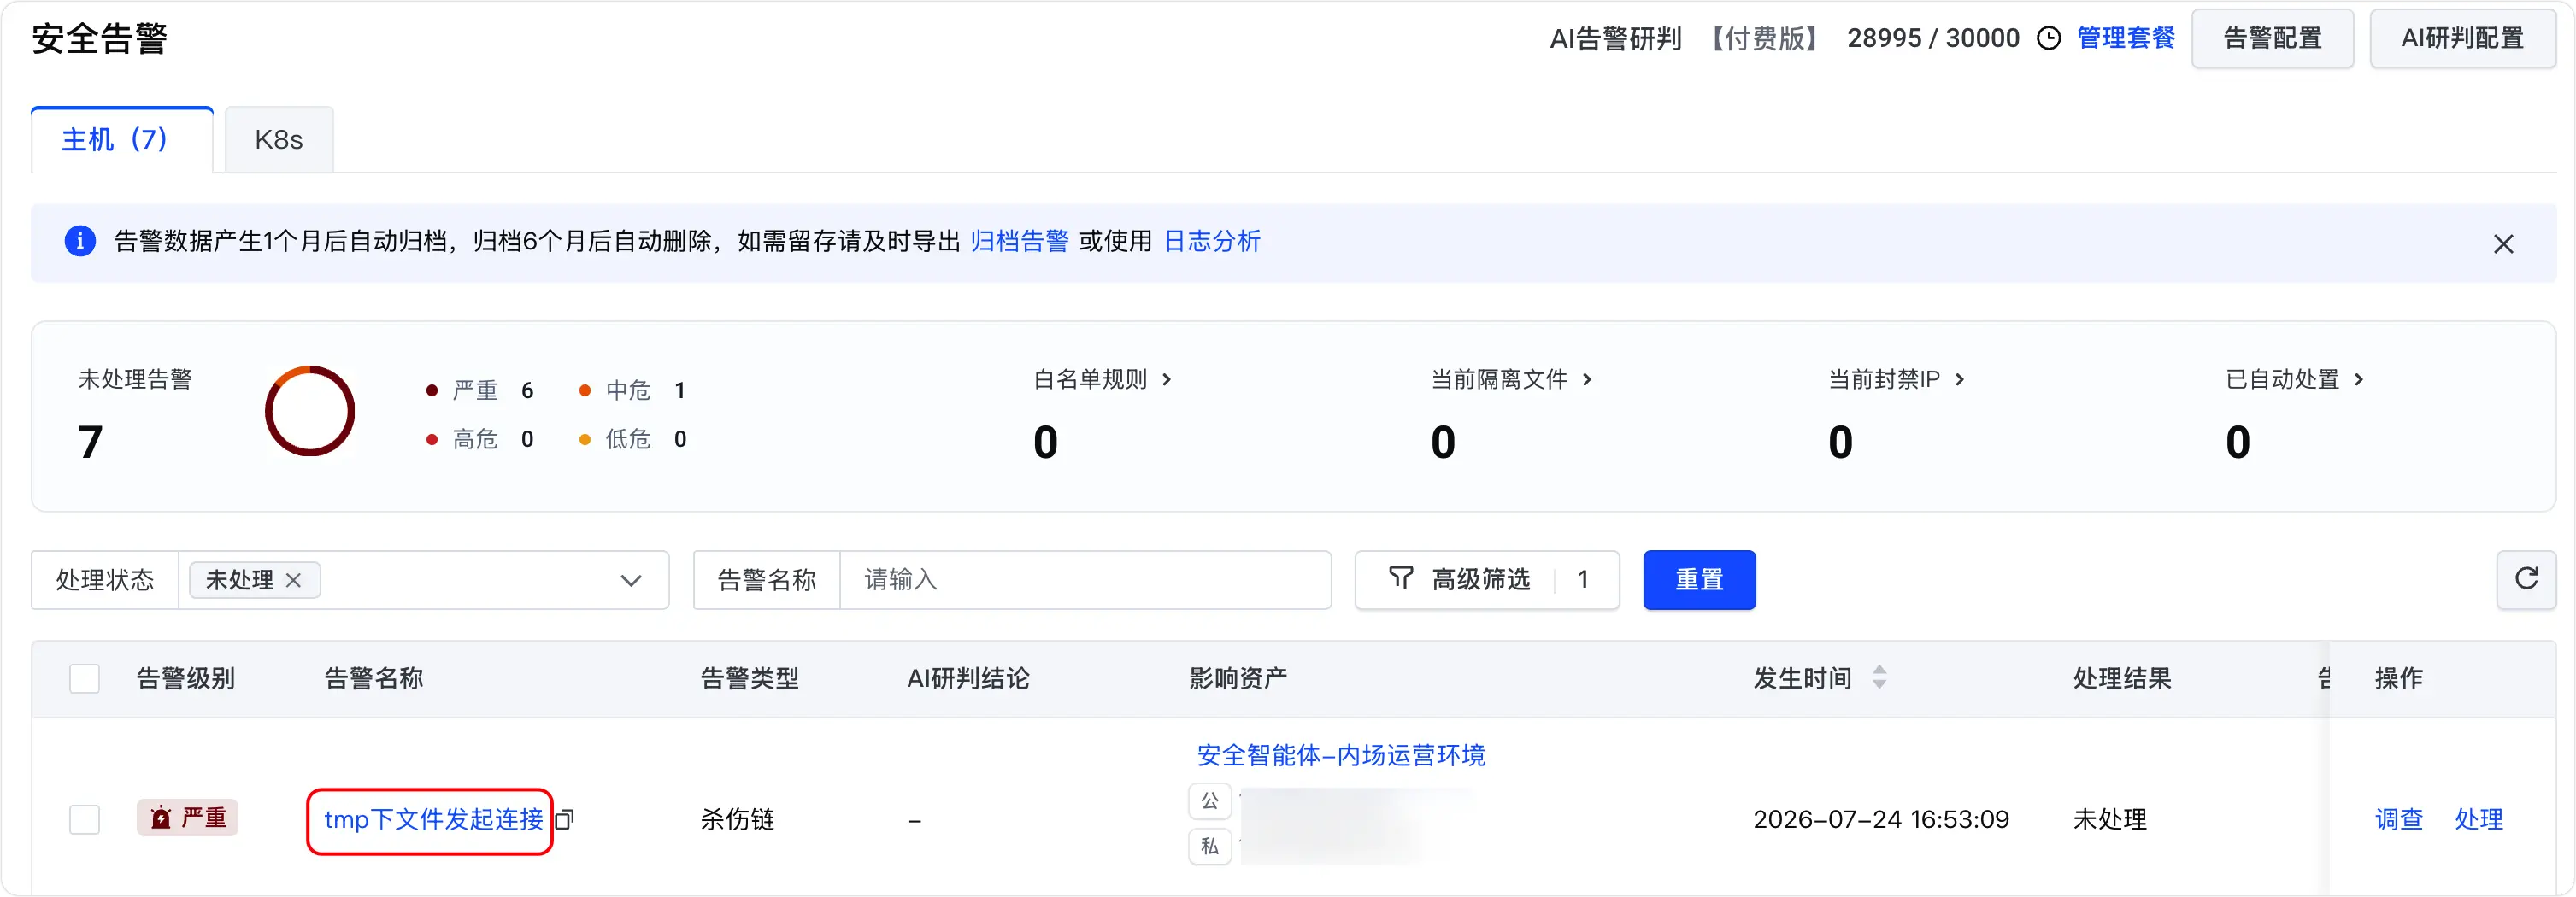The height and width of the screenshot is (897, 2576).
Task: Click the timestamp 2026-07-24 16:53:09
Action: pyautogui.click(x=1881, y=819)
